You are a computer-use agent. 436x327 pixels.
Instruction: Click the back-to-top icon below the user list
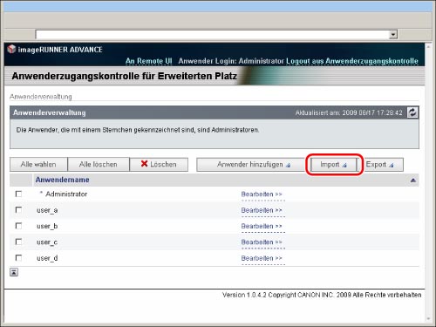click(14, 272)
